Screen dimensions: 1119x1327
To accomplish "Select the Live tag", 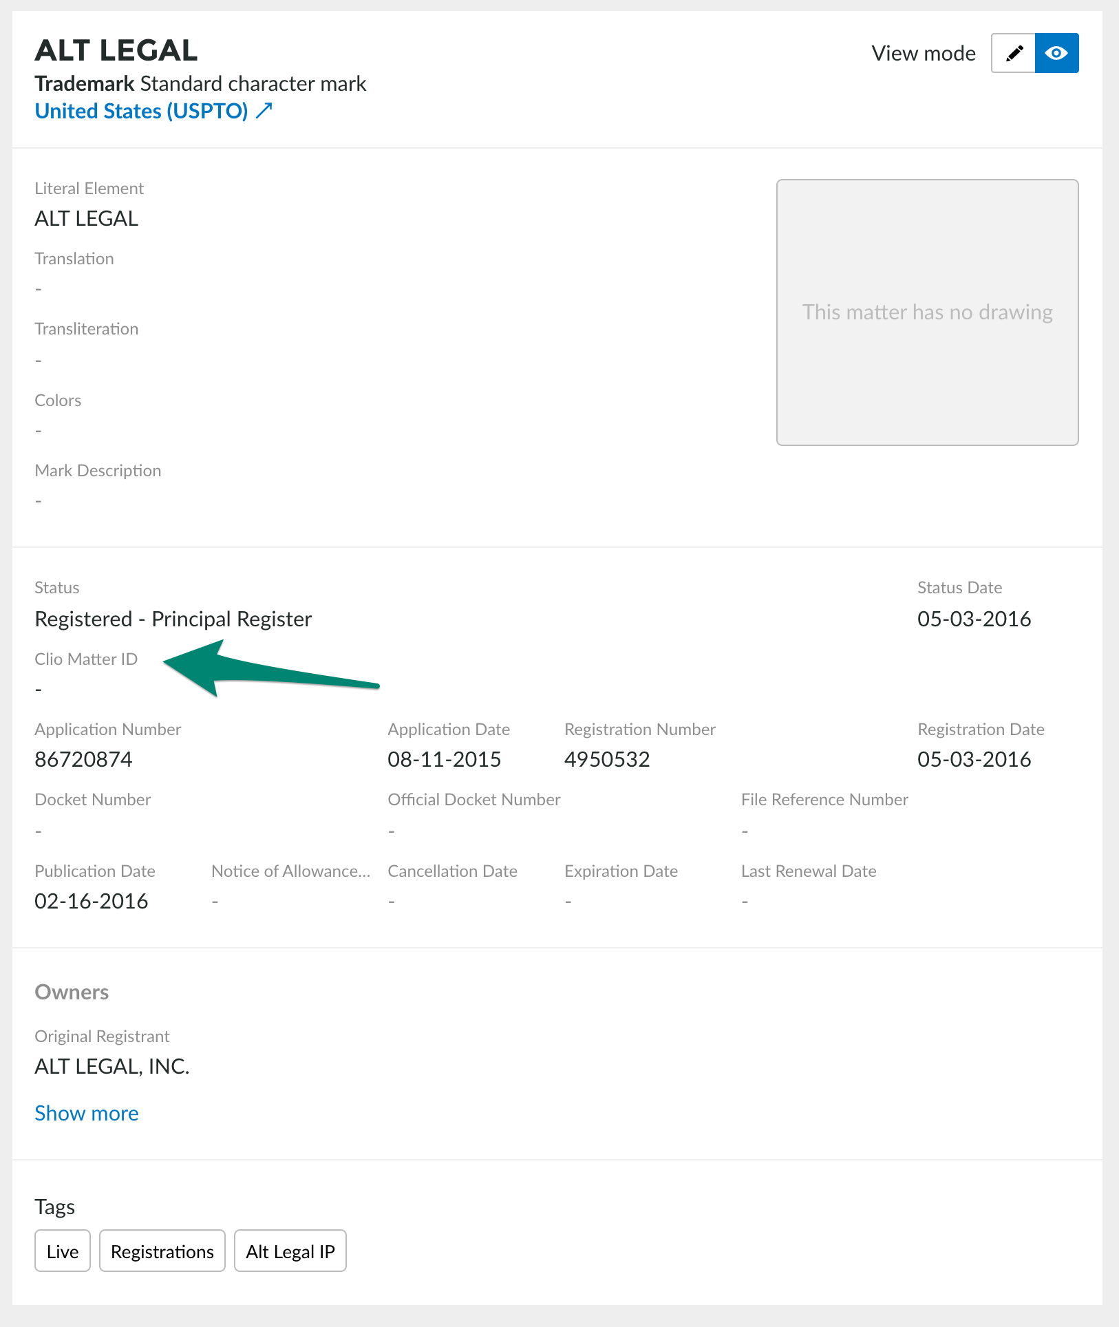I will point(63,1251).
